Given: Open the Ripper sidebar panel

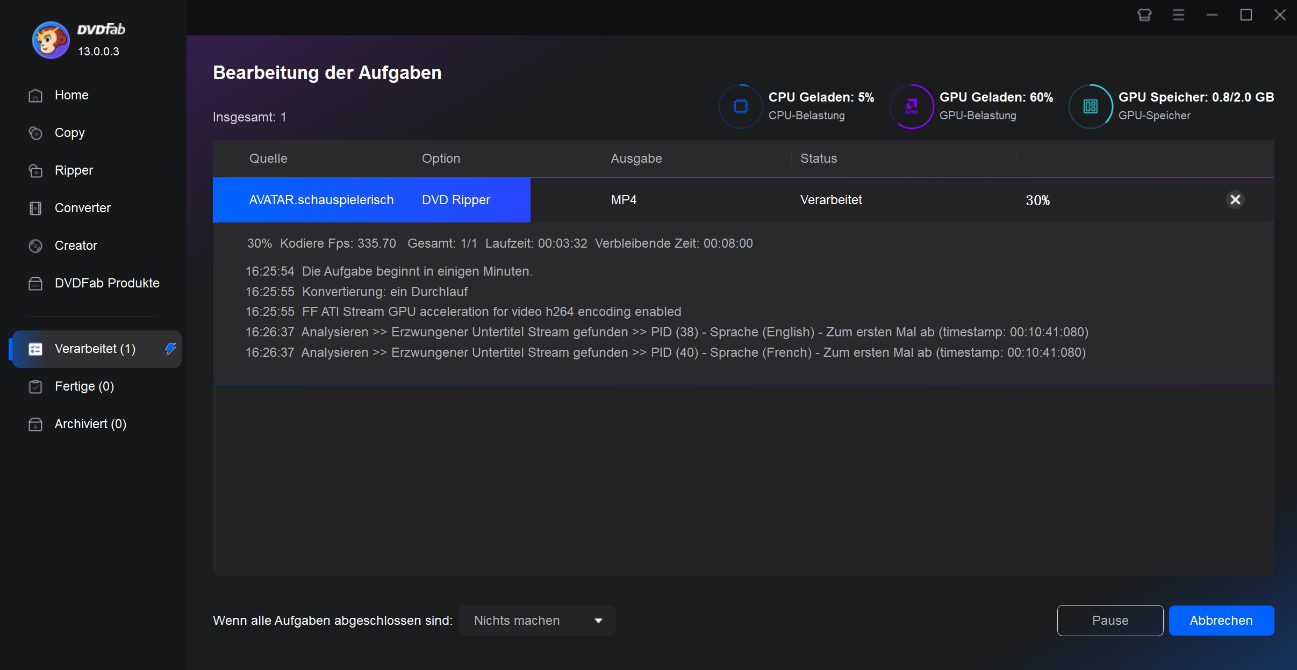Looking at the screenshot, I should 74,170.
